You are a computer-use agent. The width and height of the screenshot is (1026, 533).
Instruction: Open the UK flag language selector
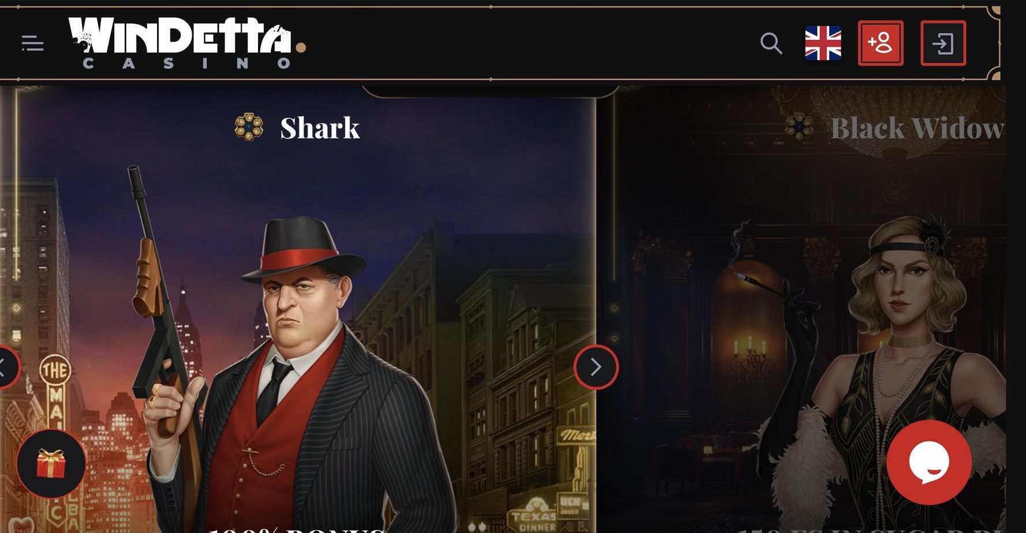tap(823, 43)
